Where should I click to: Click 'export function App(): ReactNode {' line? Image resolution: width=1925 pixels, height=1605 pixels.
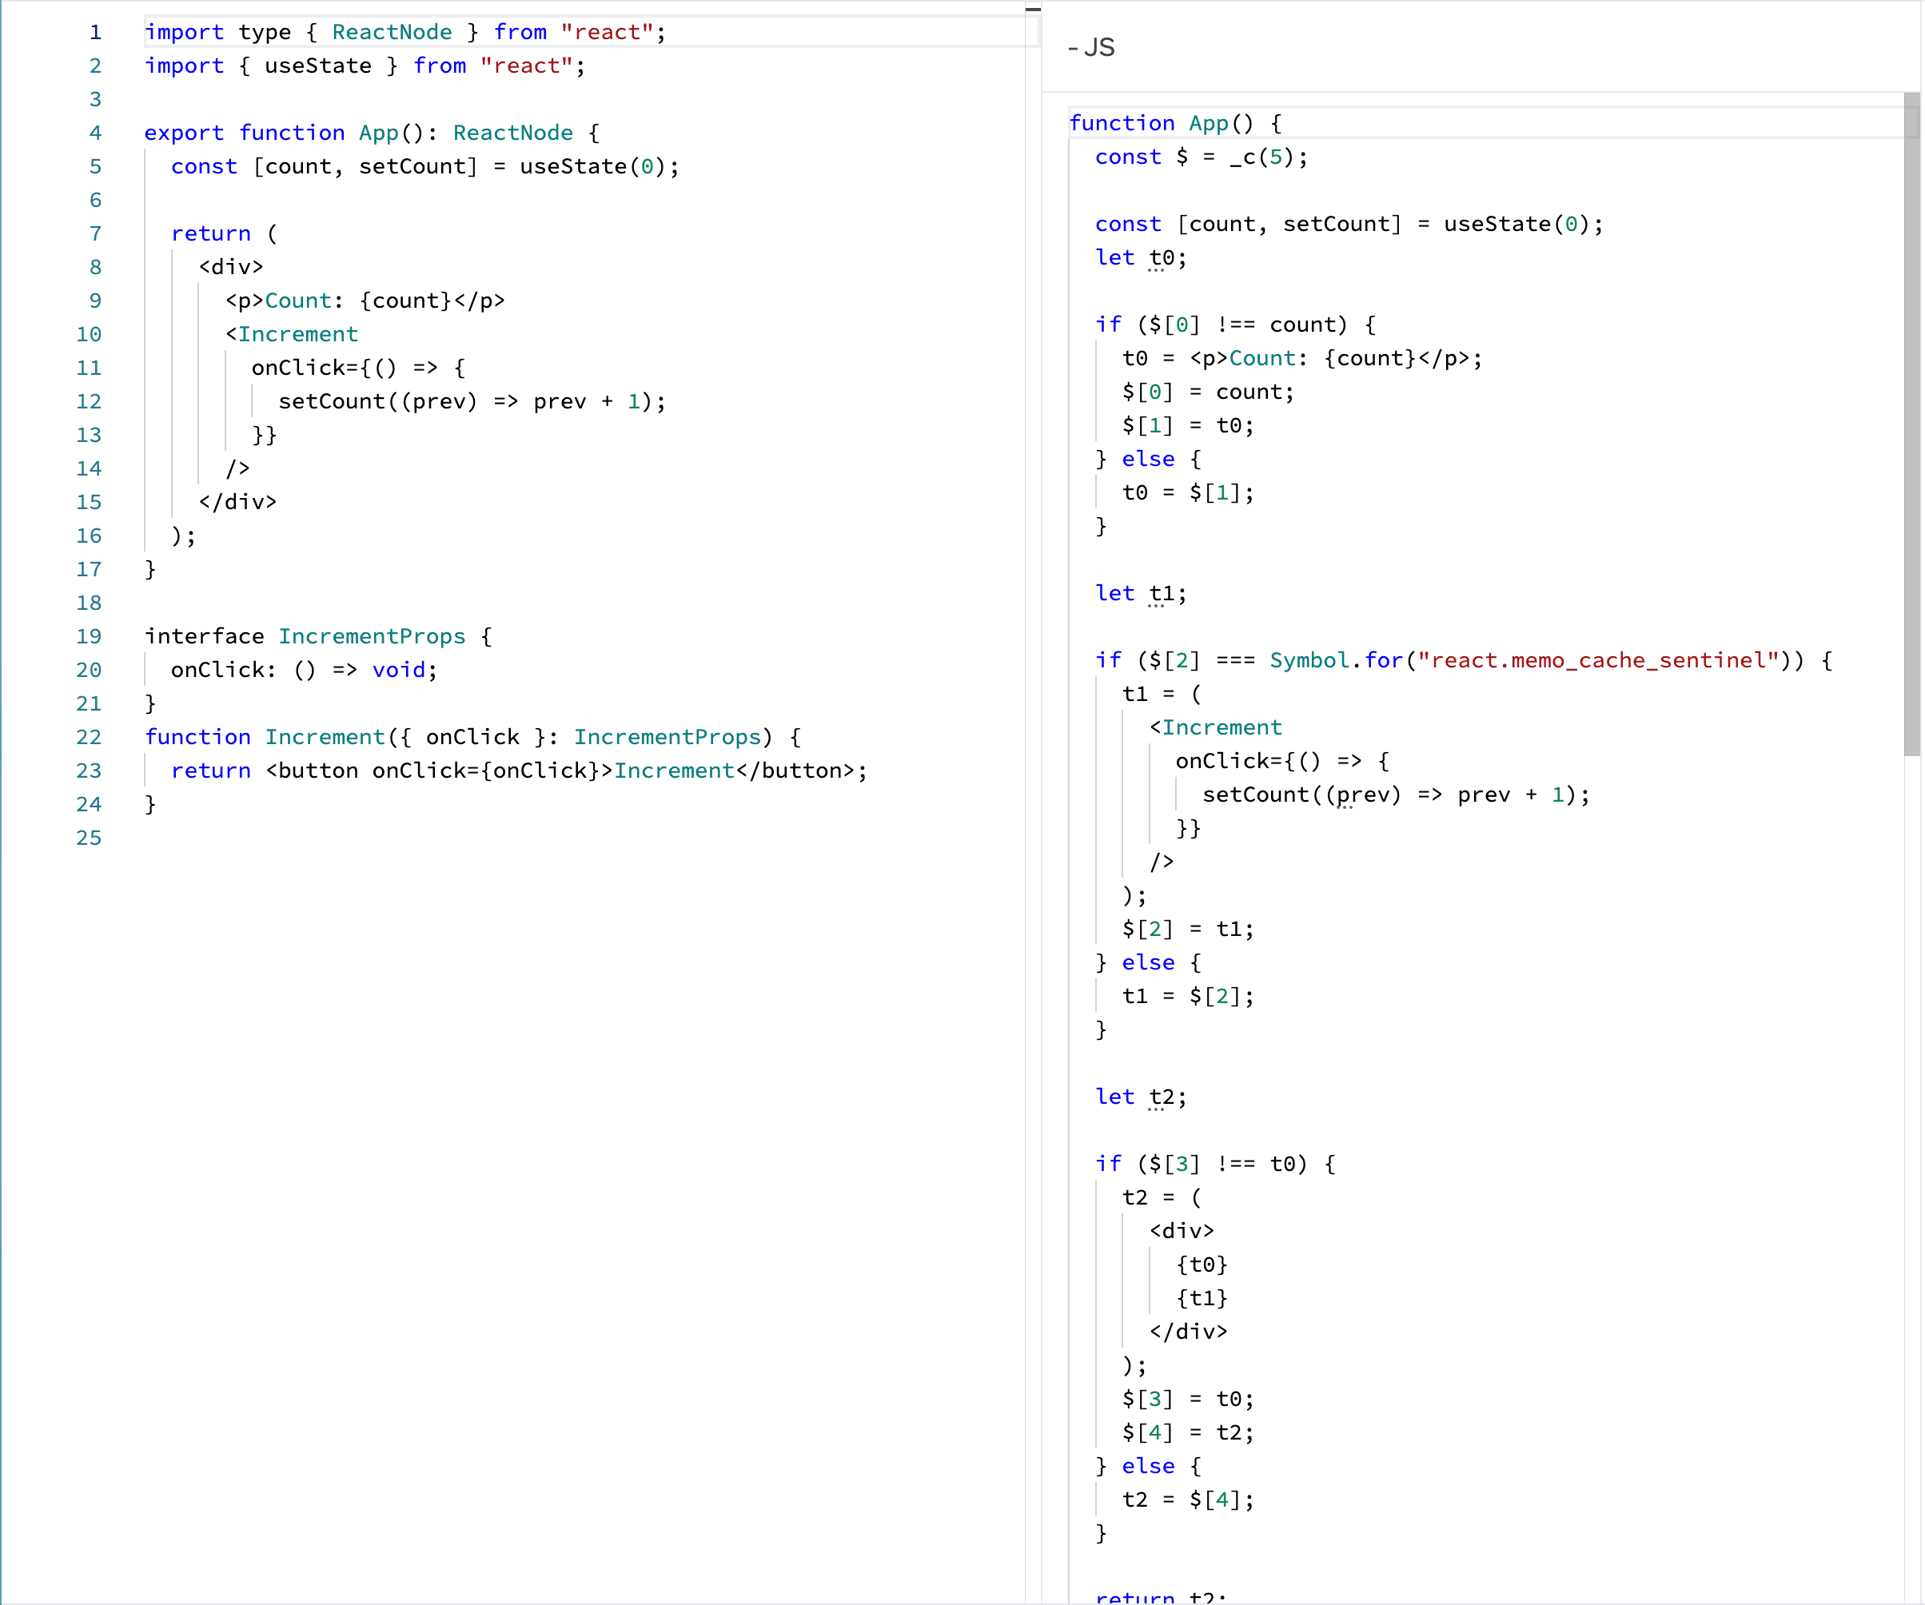[373, 133]
